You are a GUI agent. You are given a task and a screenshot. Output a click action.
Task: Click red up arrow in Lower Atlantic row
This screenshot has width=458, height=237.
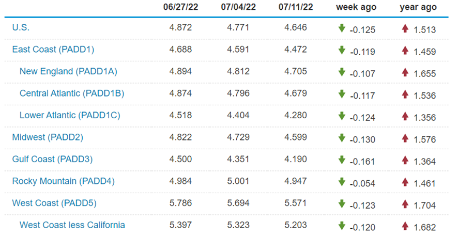tap(405, 116)
